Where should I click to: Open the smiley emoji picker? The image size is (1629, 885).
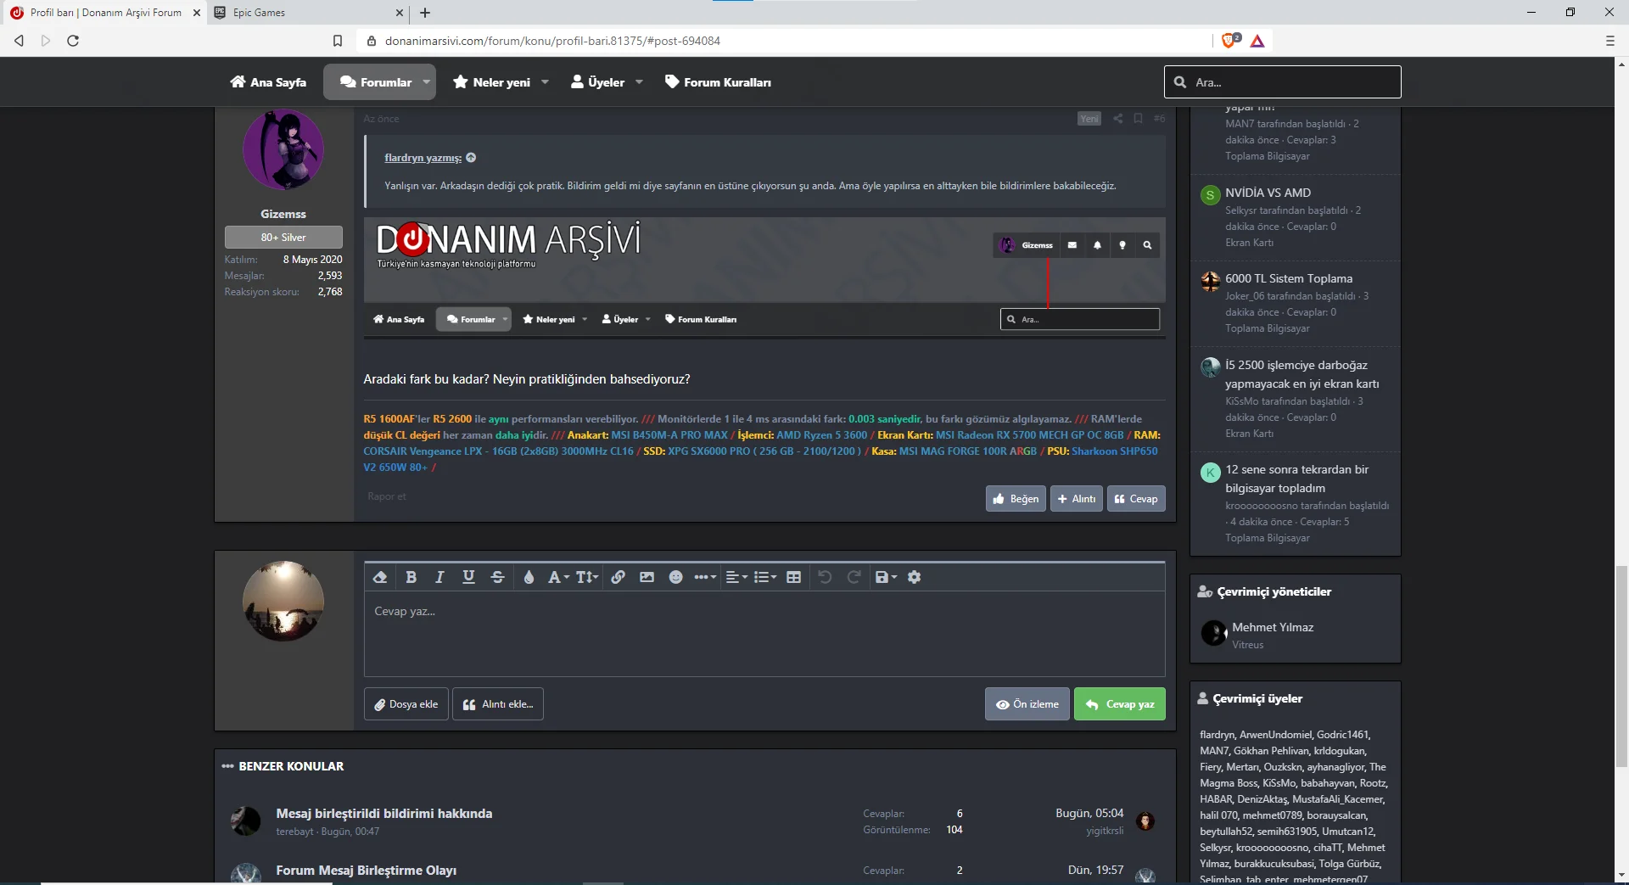pos(675,577)
